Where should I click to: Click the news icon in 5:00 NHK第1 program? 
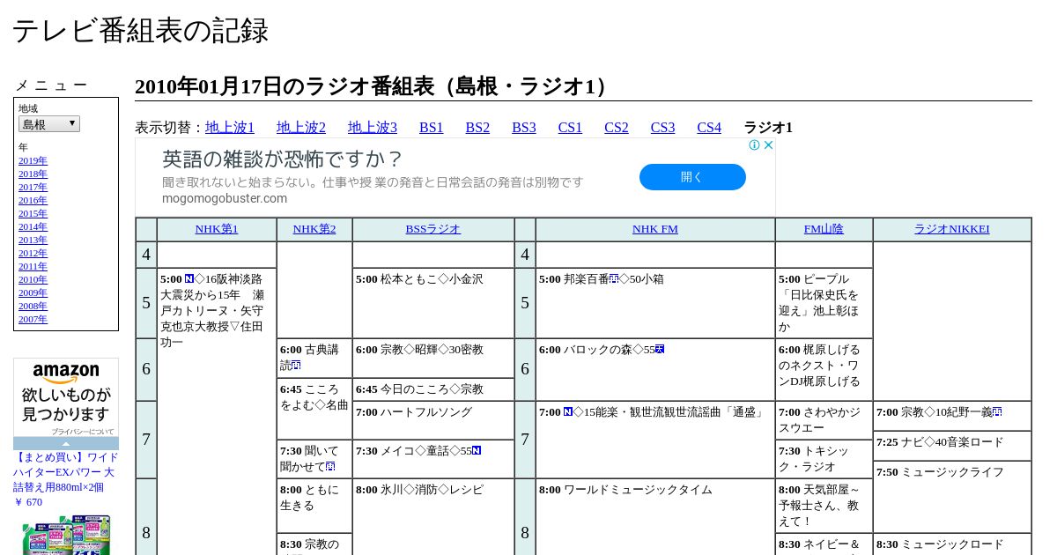click(x=189, y=279)
